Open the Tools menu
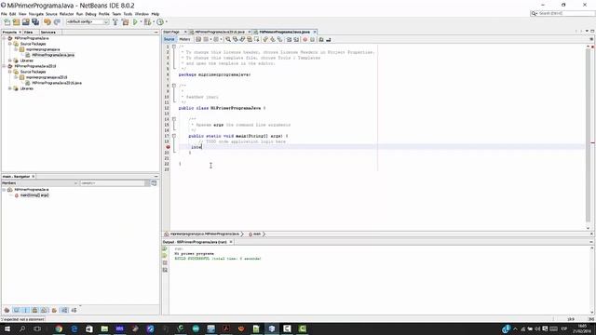The width and height of the screenshot is (596, 335). tap(128, 14)
